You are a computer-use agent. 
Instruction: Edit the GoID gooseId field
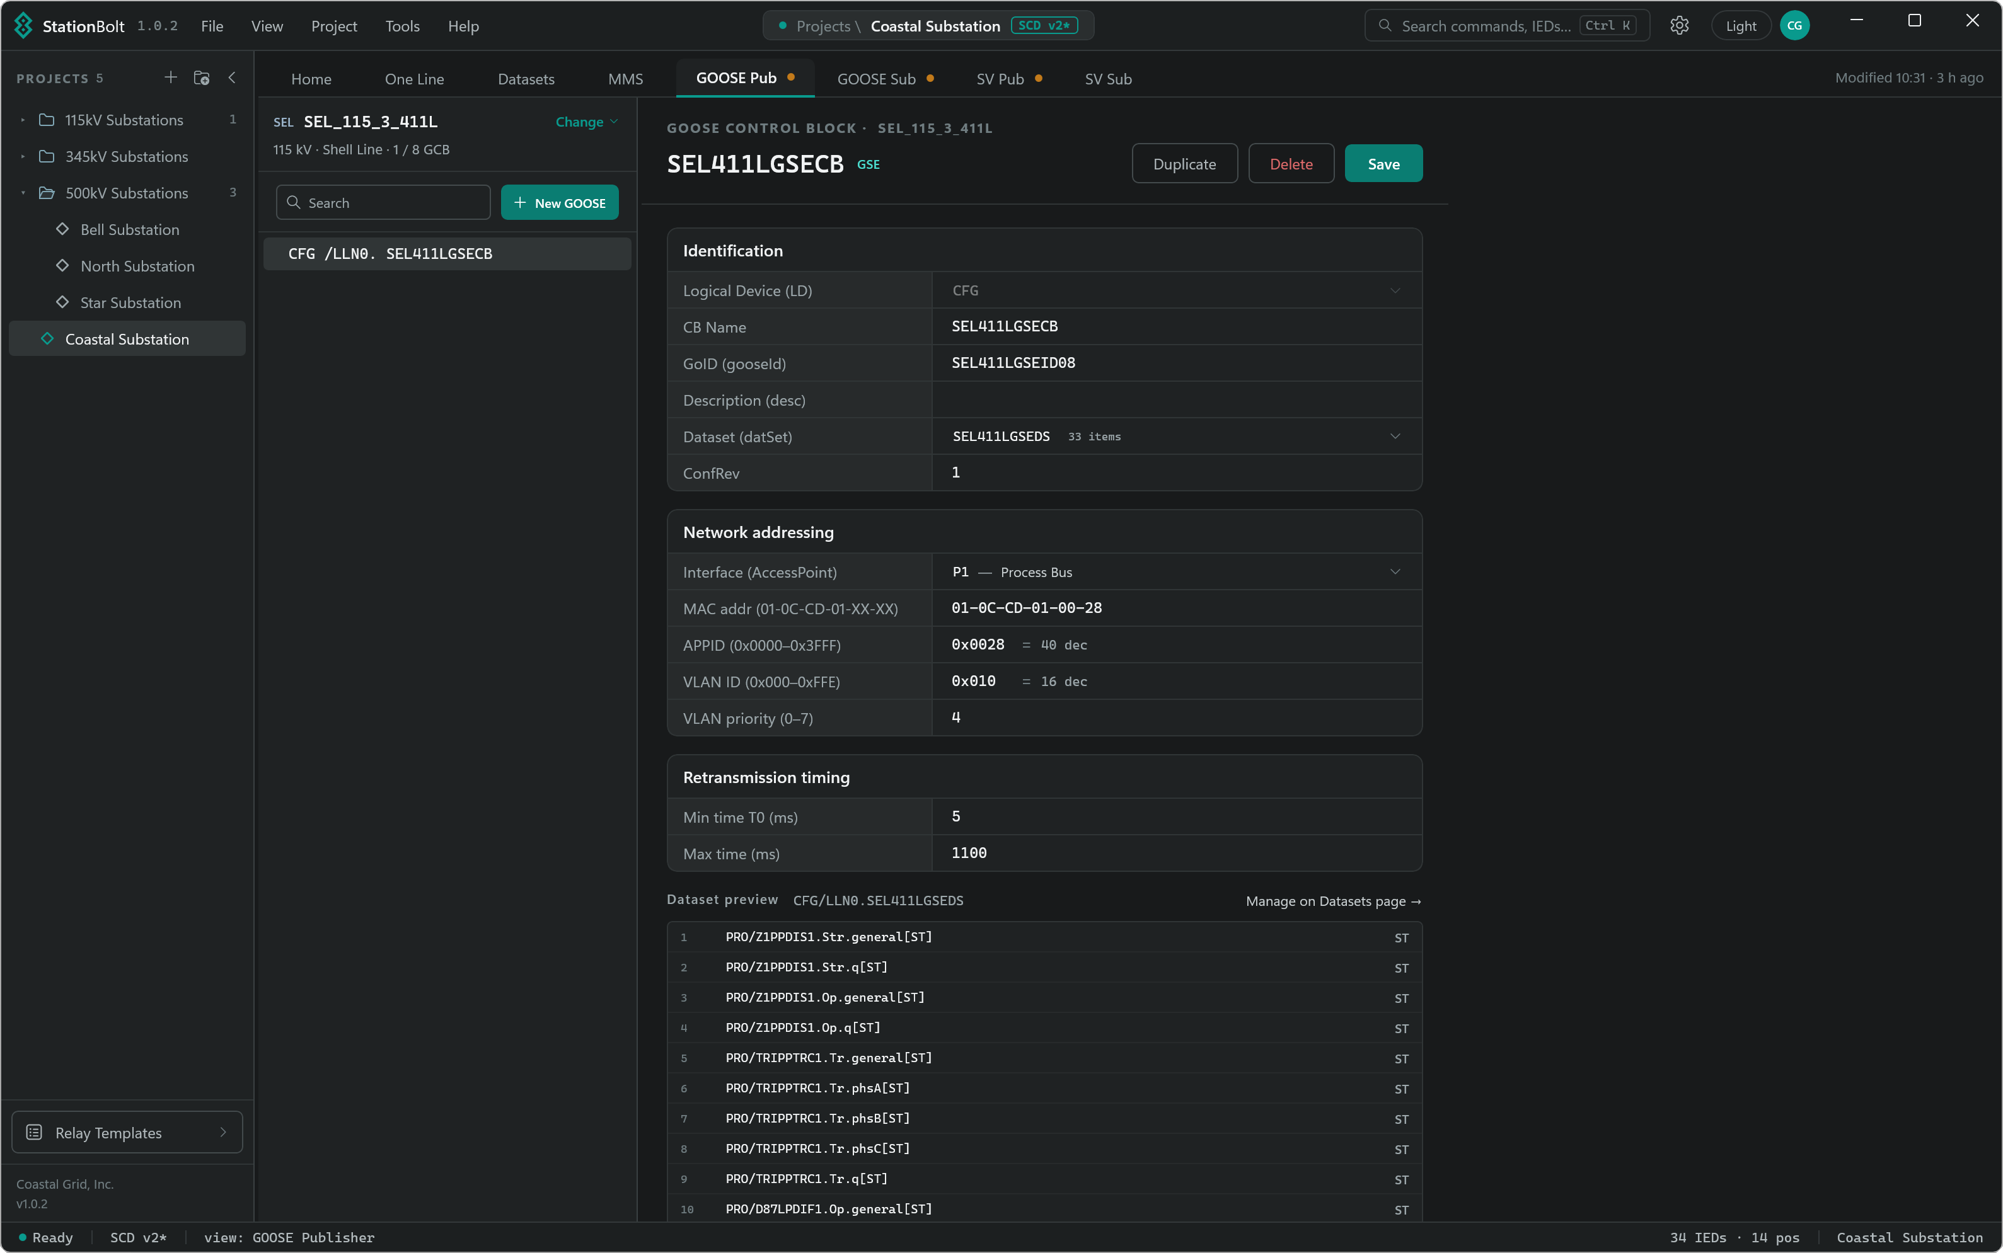click(x=1177, y=363)
